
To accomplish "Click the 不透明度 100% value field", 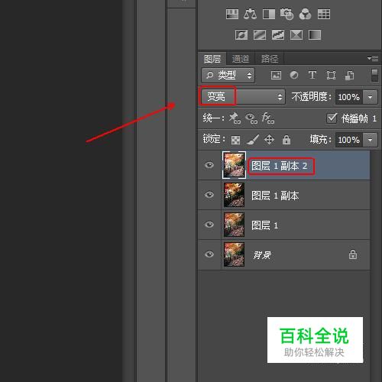I will tap(349, 97).
